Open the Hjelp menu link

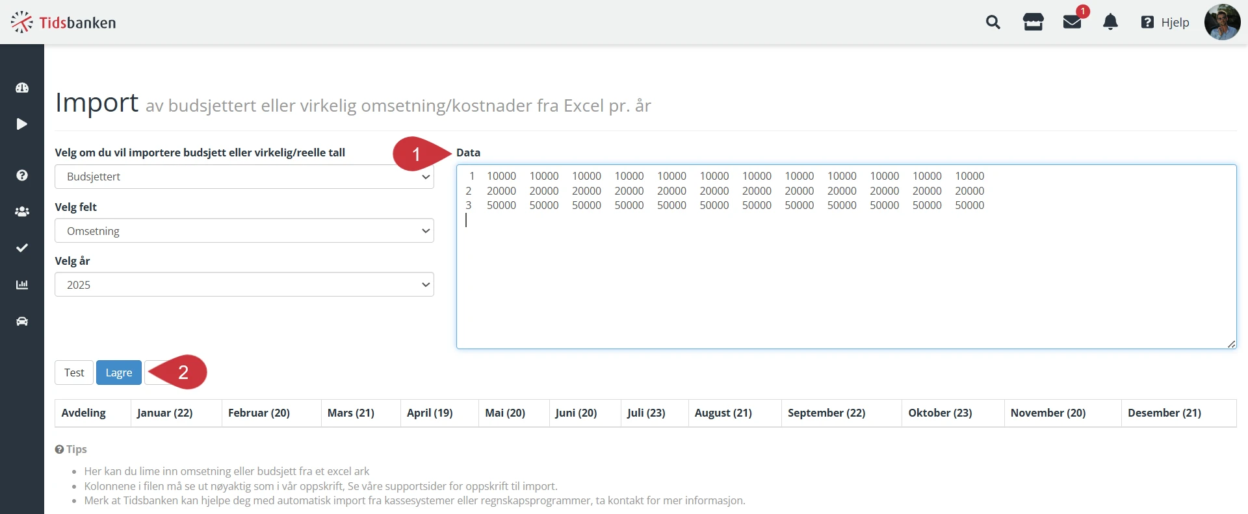(1165, 22)
